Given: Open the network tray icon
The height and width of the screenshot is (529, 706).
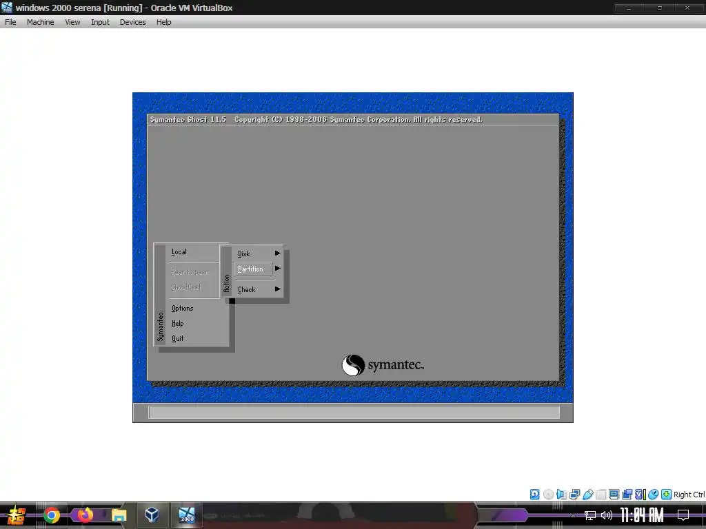Looking at the screenshot, I should pos(590,515).
